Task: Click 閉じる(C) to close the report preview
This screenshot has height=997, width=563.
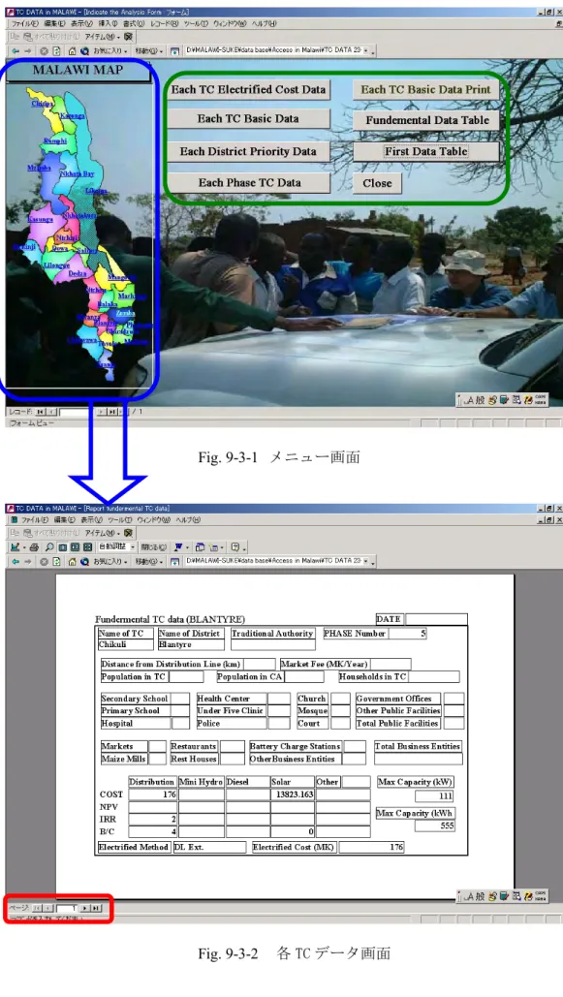Action: 153,546
